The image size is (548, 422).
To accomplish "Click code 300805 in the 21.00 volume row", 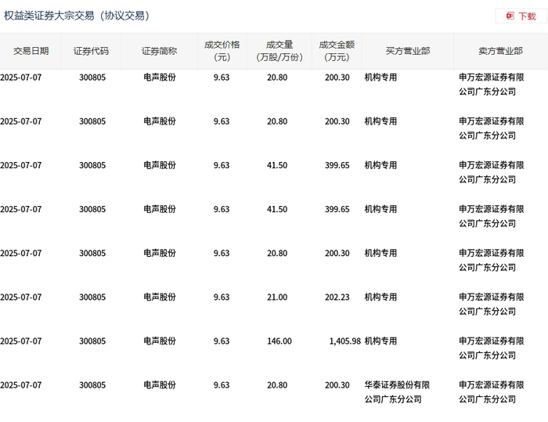I will click(x=92, y=298).
